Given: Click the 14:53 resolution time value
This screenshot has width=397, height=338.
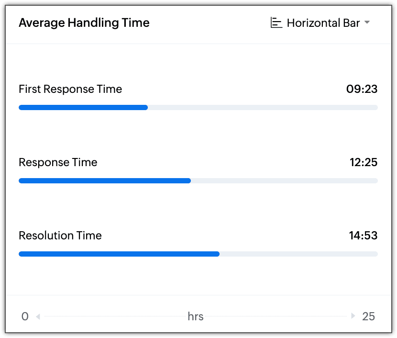Looking at the screenshot, I should 364,236.
